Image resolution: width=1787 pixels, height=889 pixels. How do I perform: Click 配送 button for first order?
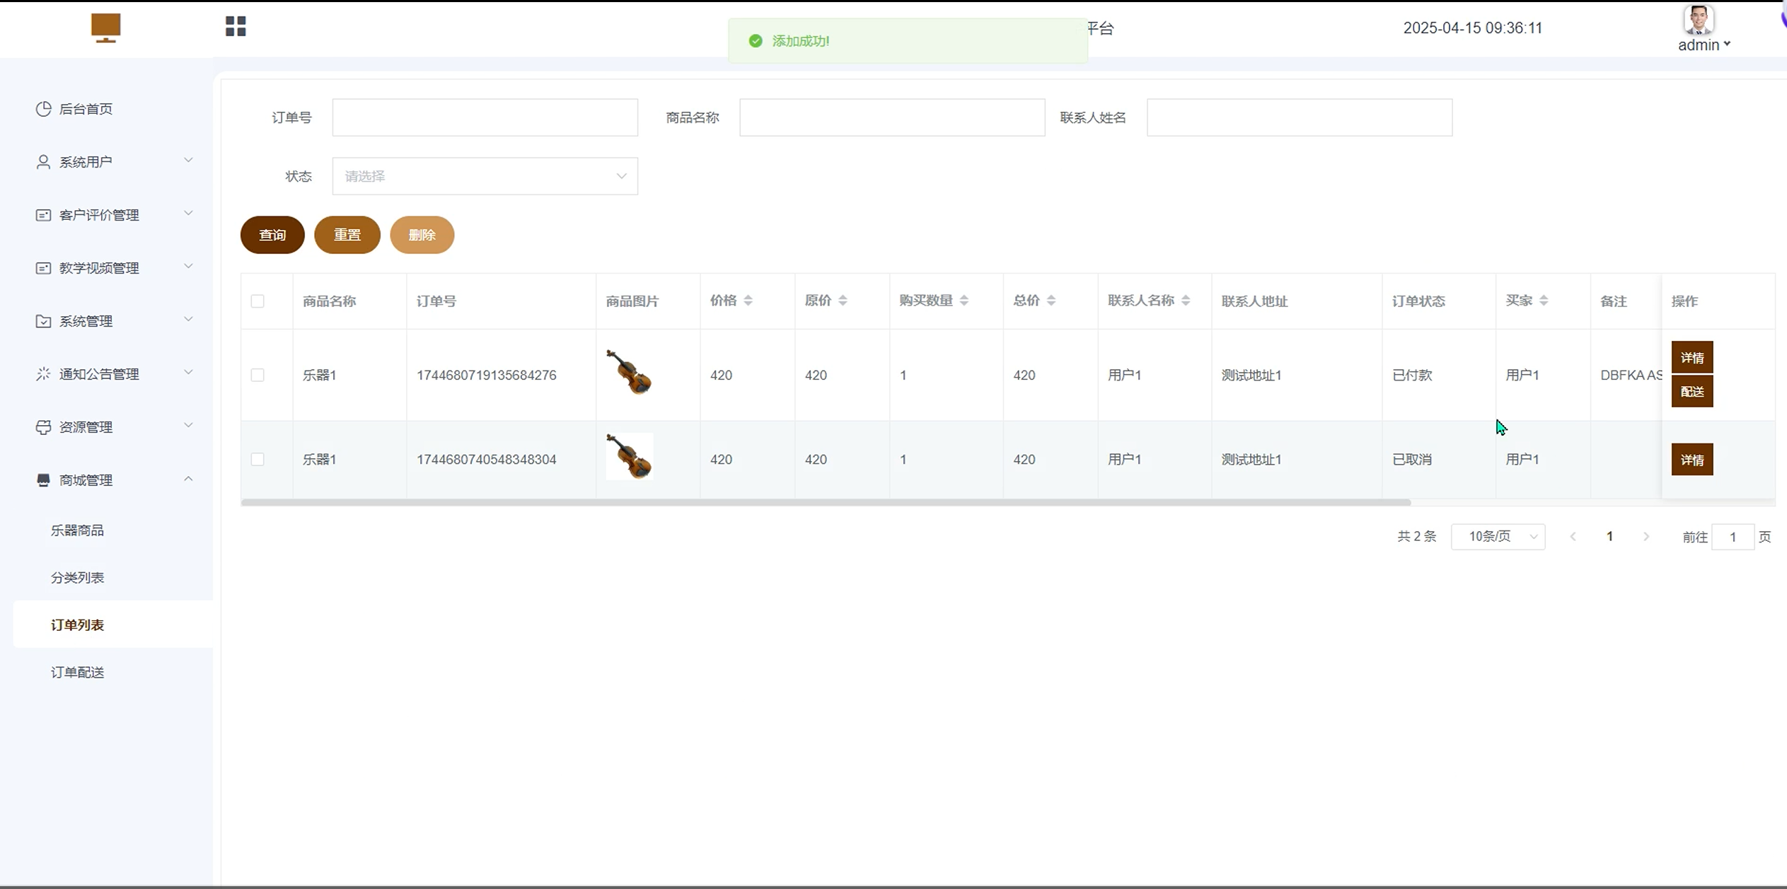1691,392
